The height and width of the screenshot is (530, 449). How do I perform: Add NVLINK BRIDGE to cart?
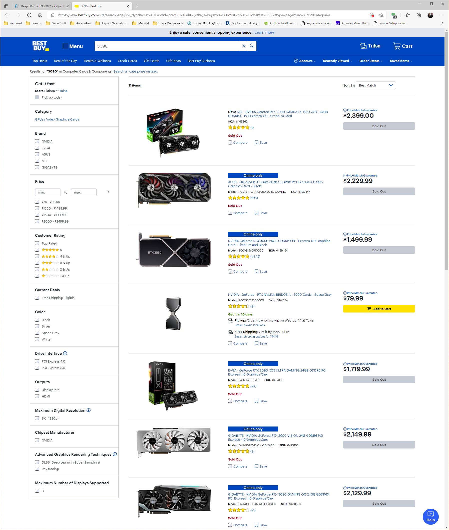(379, 309)
